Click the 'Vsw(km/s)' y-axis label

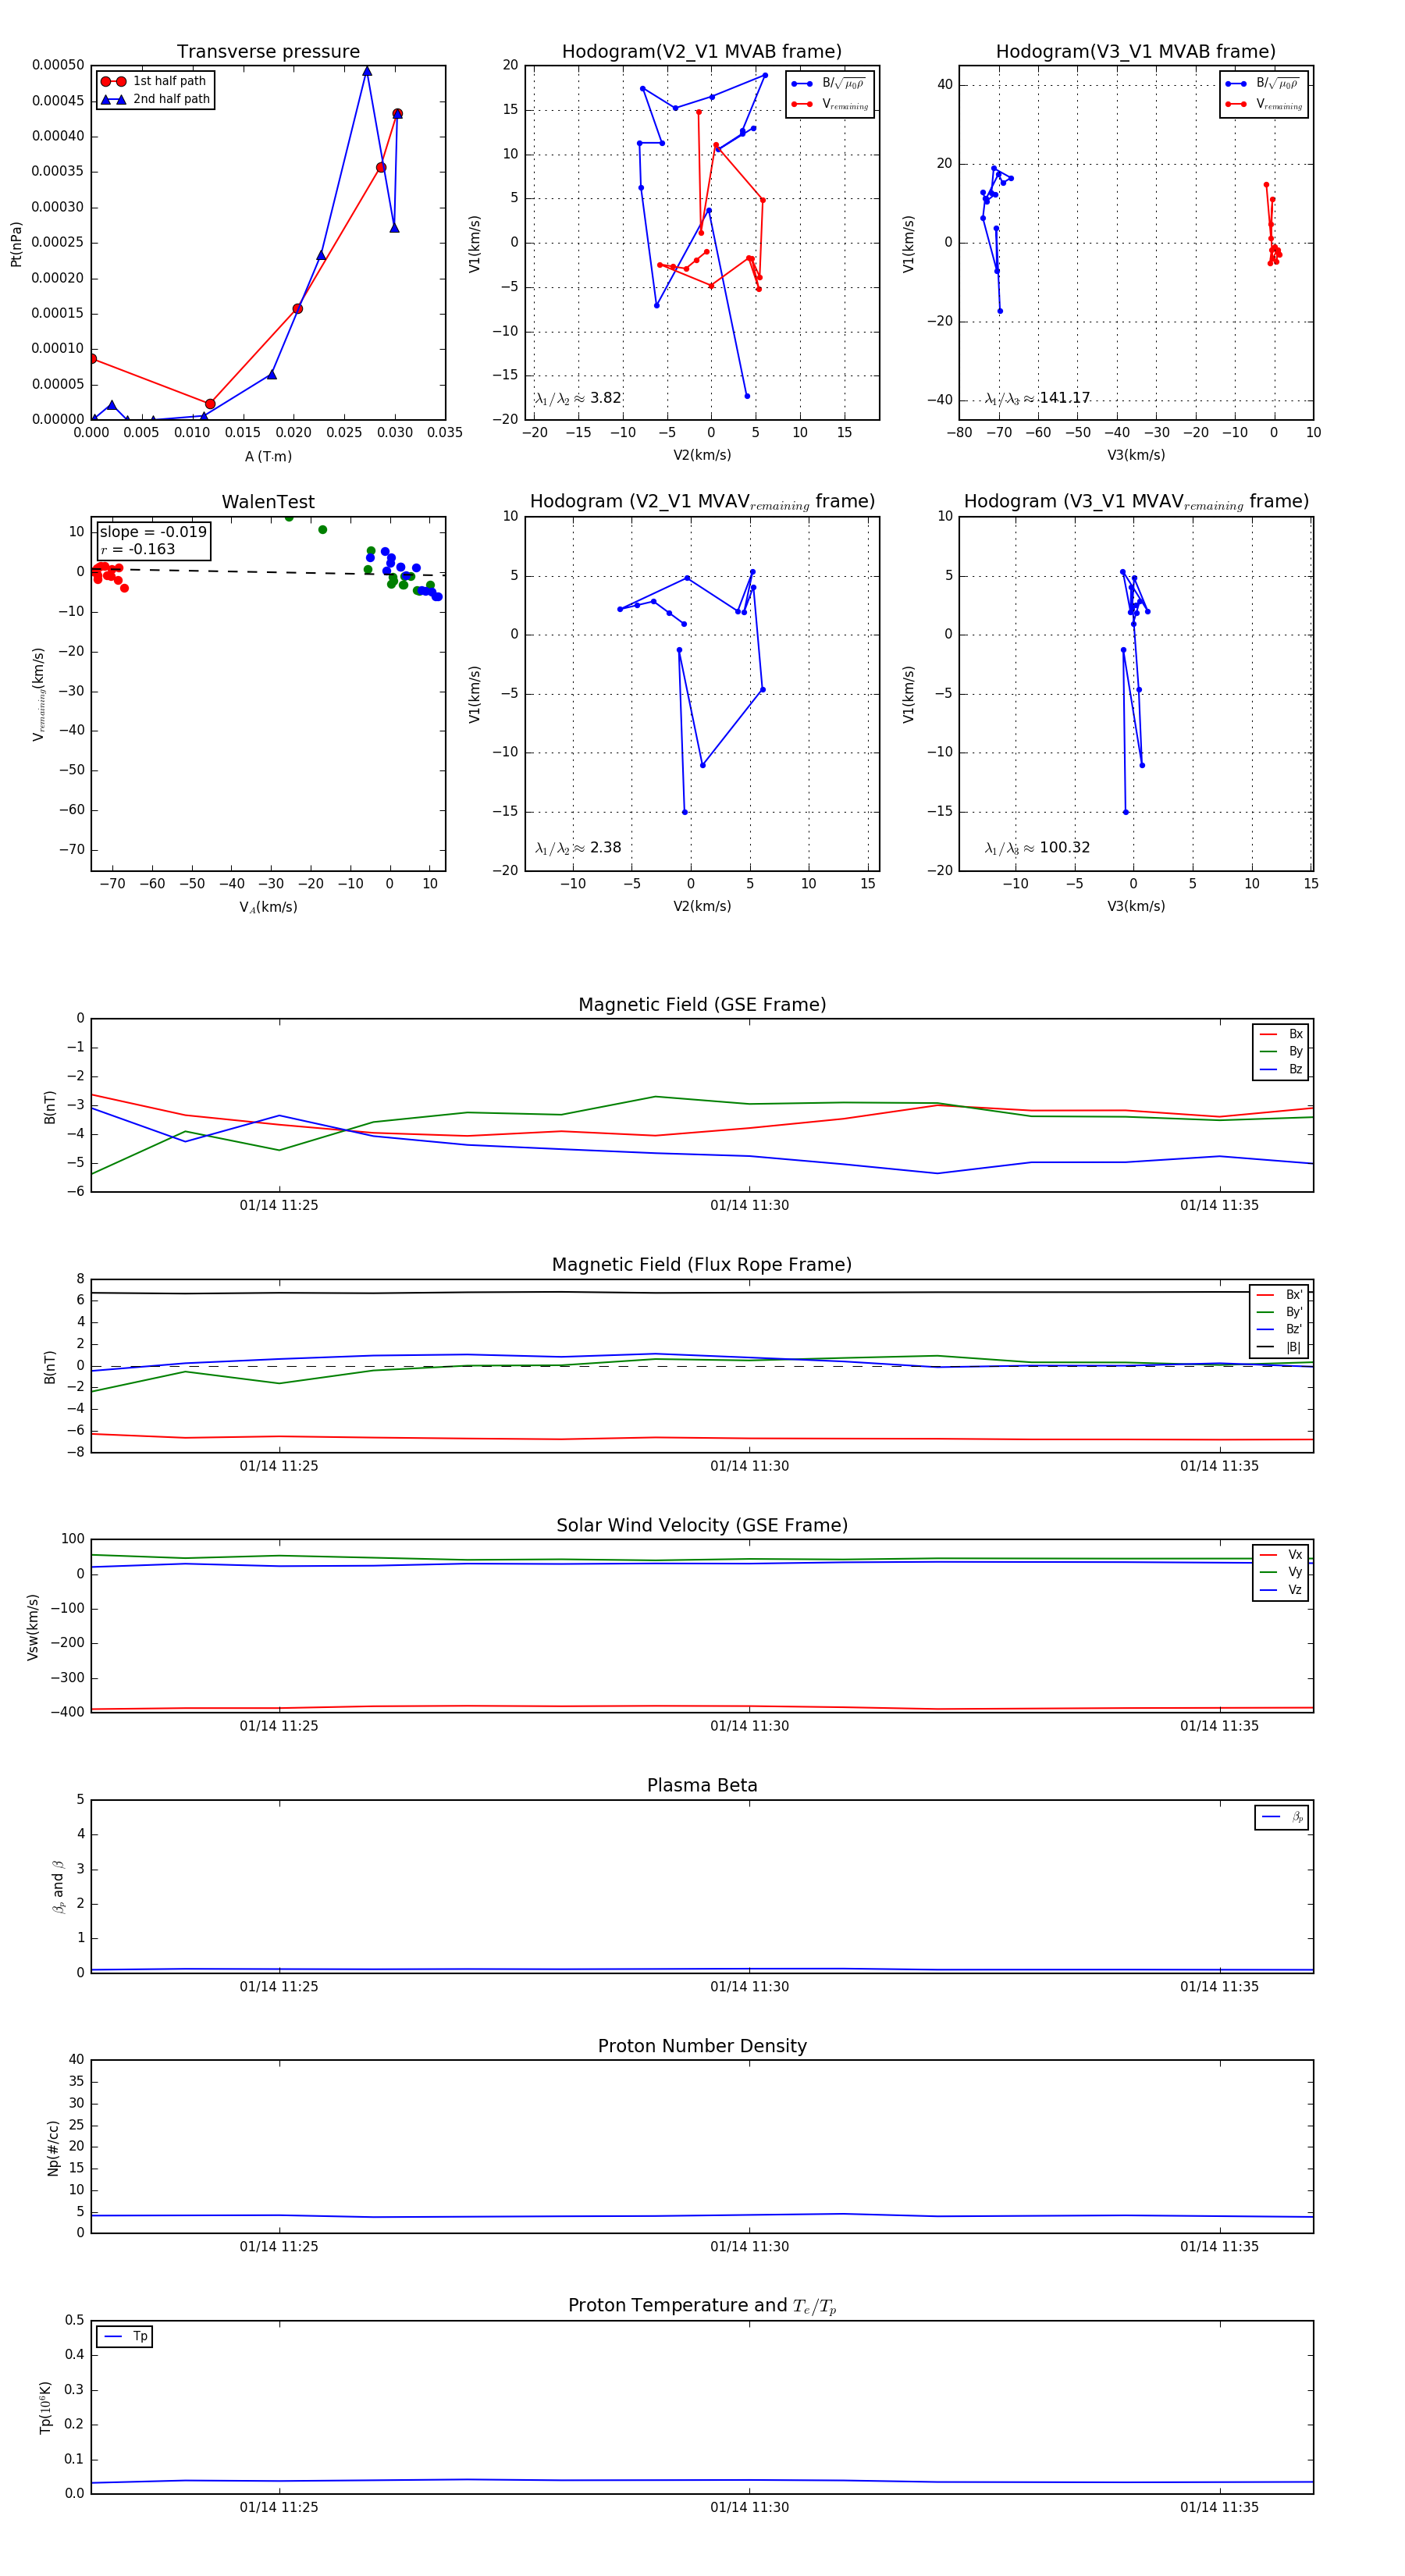coord(33,1626)
